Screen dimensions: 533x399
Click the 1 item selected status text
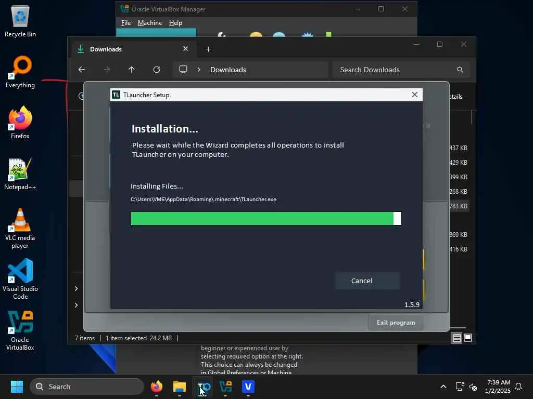click(126, 338)
